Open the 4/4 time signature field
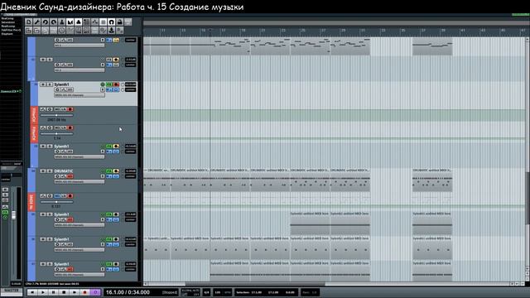Viewport: 530px width, 298px height. (x=206, y=292)
